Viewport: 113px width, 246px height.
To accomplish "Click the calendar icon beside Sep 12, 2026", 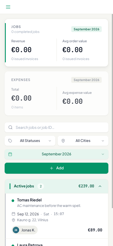I will 14,214.
